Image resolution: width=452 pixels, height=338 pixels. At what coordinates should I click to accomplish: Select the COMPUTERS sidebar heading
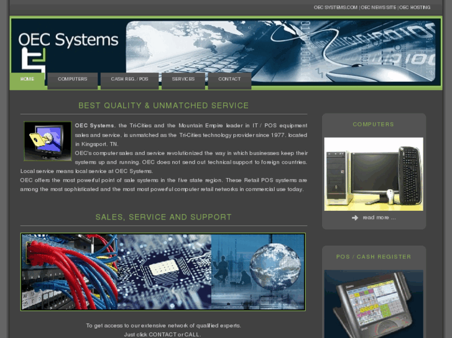pyautogui.click(x=373, y=125)
